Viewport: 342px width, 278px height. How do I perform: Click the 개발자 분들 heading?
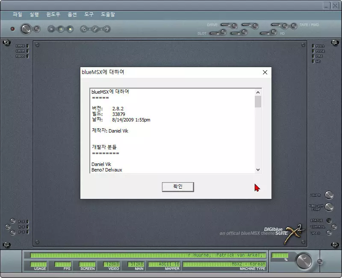click(x=104, y=147)
